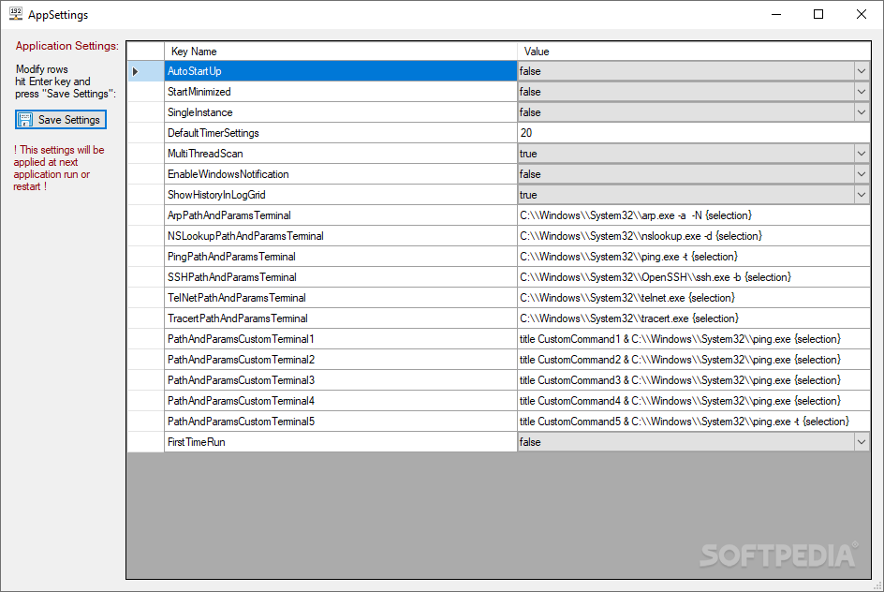Select the AutoStartUp key name cell
The height and width of the screenshot is (592, 884).
(341, 71)
